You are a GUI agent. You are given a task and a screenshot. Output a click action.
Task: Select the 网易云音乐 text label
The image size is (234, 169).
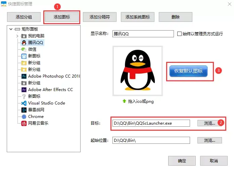[38, 123]
